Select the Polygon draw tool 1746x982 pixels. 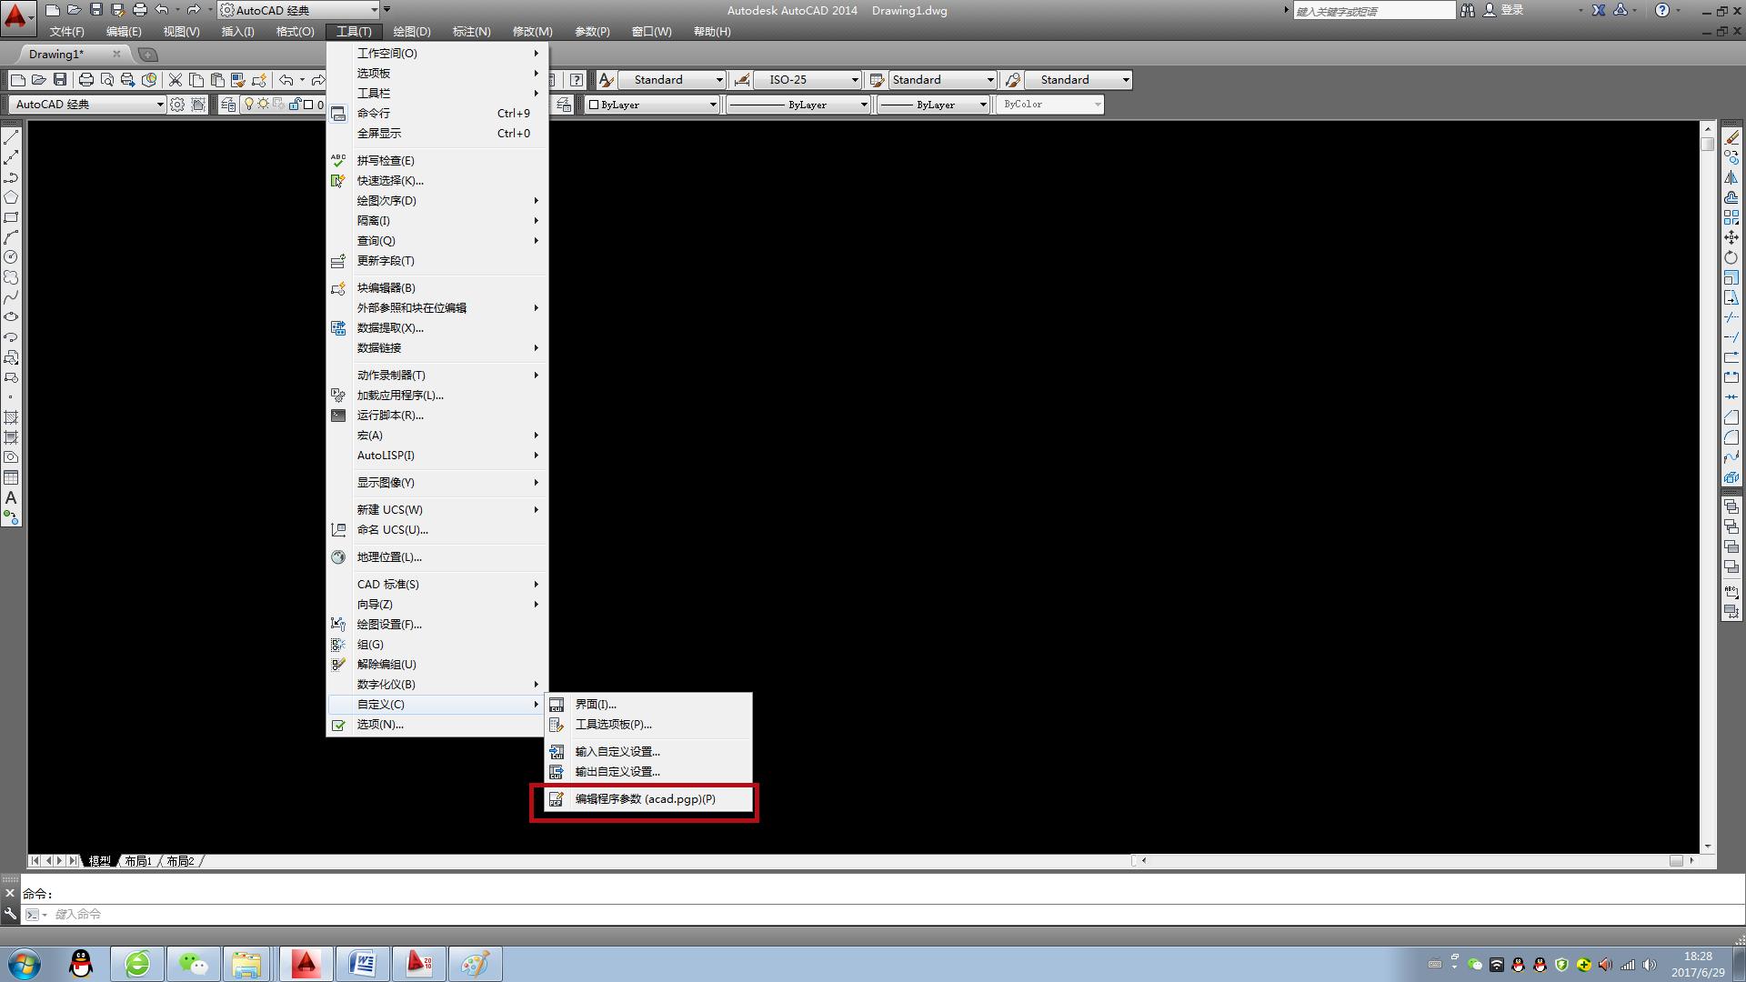[11, 197]
